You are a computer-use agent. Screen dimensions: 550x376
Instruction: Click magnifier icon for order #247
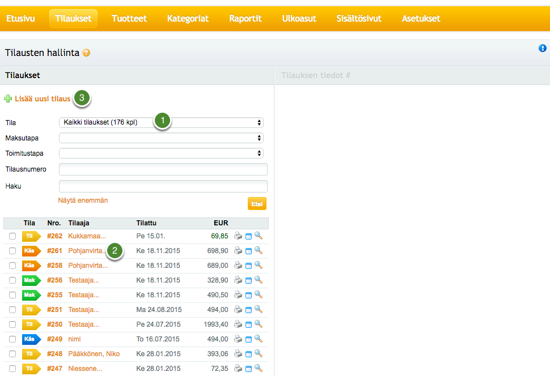(259, 368)
